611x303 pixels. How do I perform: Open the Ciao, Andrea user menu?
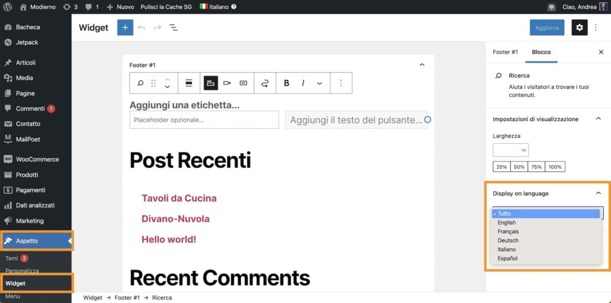click(585, 7)
